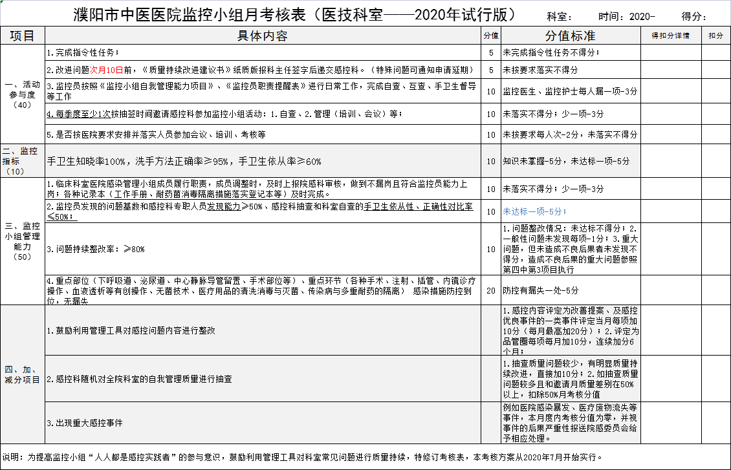Select the 具体内容 header cell

click(263, 36)
